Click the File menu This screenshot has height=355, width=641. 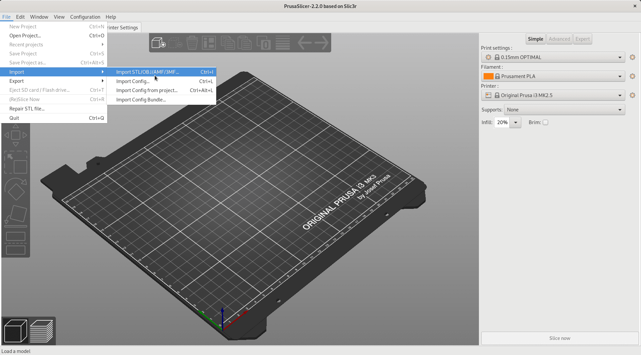point(6,17)
